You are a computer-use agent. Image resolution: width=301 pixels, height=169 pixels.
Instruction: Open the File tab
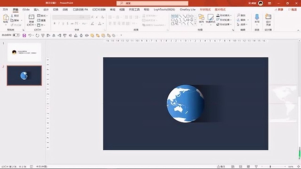[5, 9]
